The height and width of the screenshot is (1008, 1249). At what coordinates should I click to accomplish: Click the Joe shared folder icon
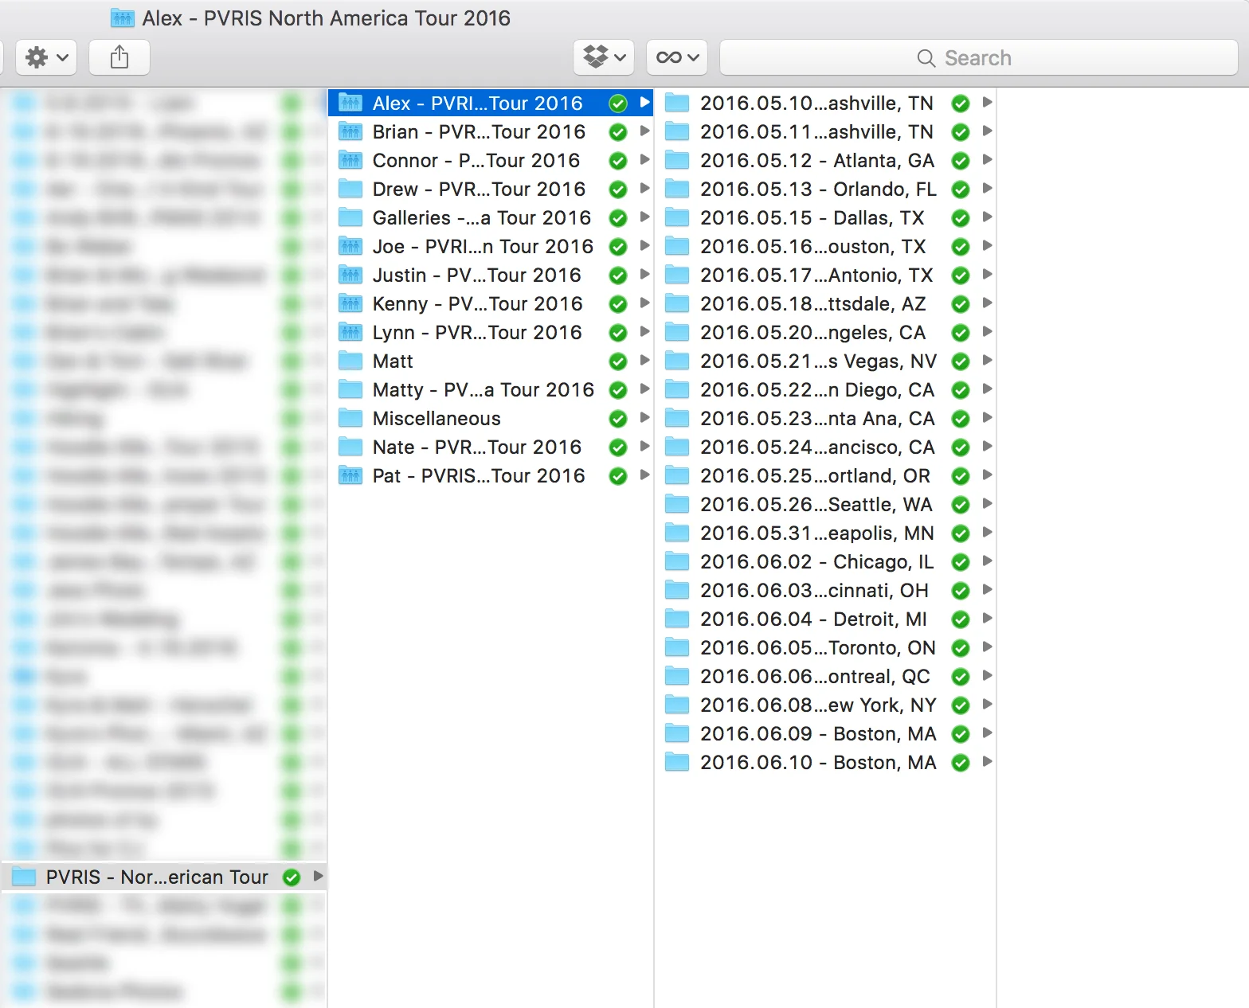pyautogui.click(x=350, y=246)
